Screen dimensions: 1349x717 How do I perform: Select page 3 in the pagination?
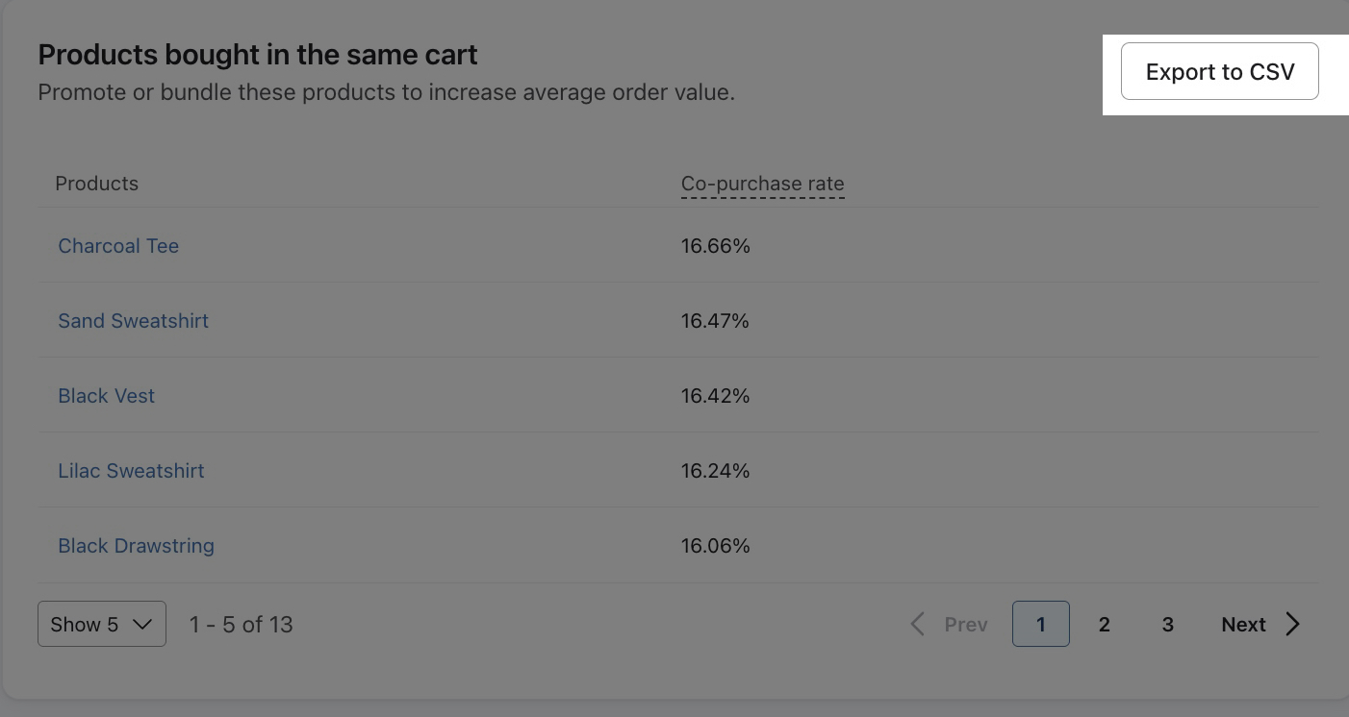[x=1167, y=625]
